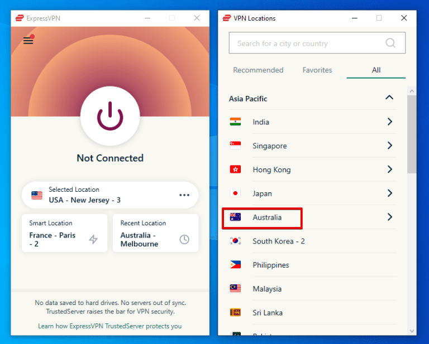Screen dimensions: 429x344
Task: Switch to the Recommended tab
Action: click(x=258, y=70)
